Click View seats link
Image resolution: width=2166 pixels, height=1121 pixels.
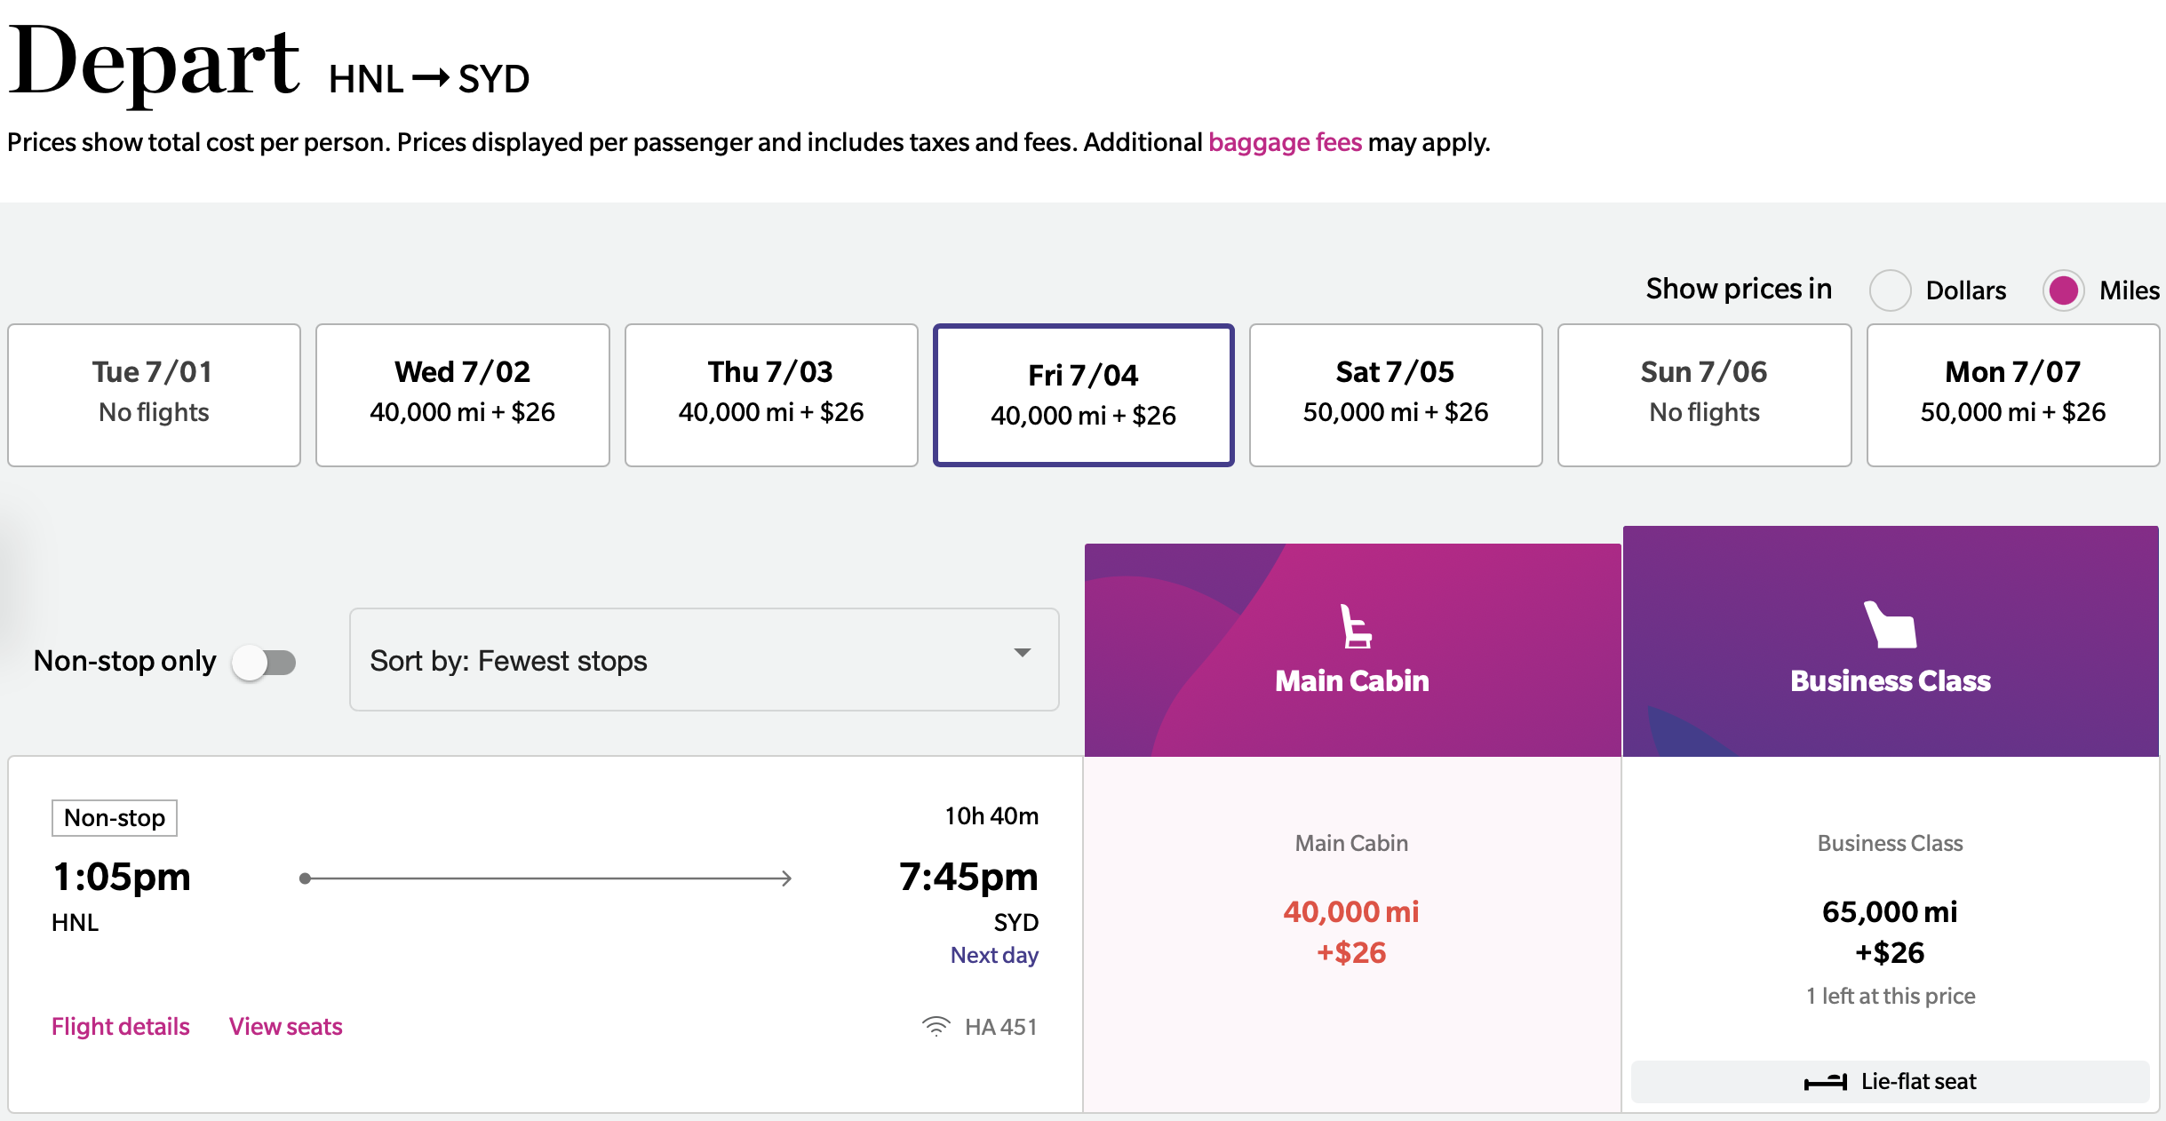pyautogui.click(x=285, y=1026)
